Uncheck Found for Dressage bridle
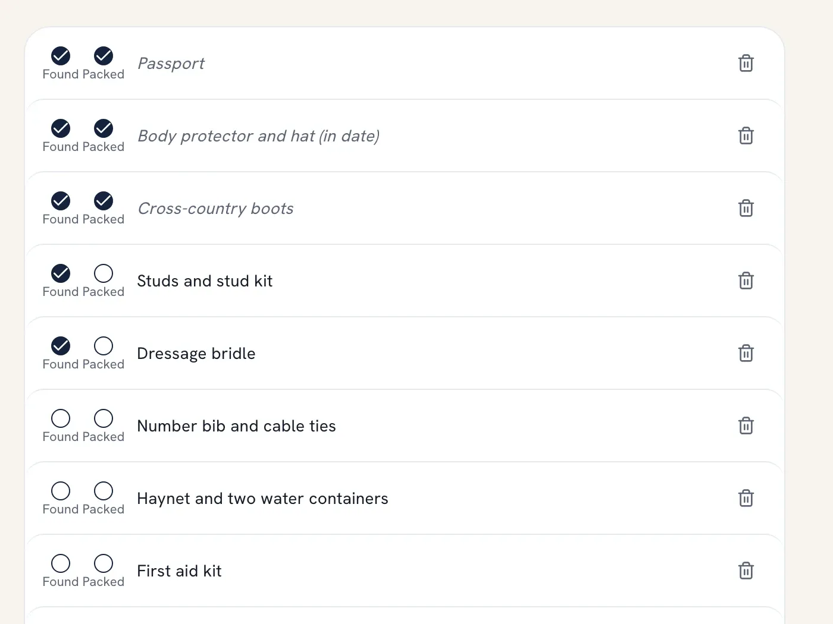Image resolution: width=833 pixels, height=624 pixels. pyautogui.click(x=61, y=346)
